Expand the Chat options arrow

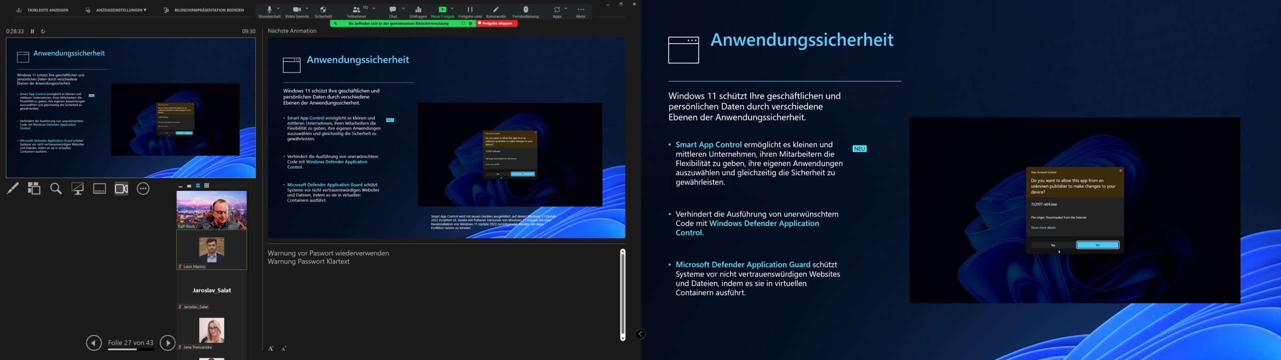click(403, 8)
